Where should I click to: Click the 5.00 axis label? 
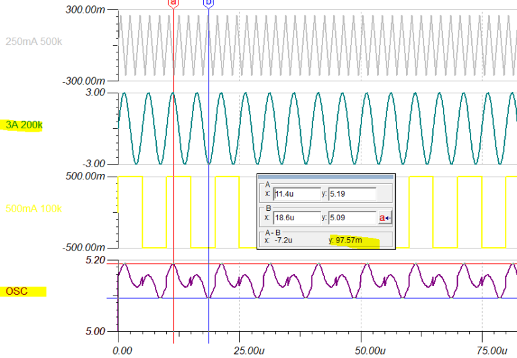point(96,331)
